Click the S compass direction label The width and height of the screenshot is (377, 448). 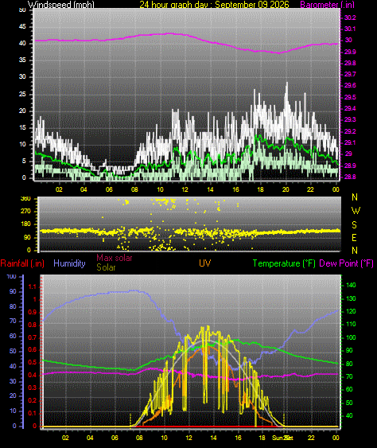354,225
